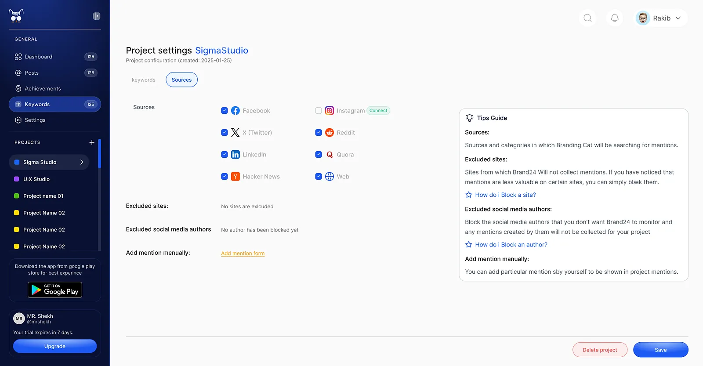Uncheck the X (Twitter) checkbox
Screen dimensions: 703x366
[x=225, y=133]
